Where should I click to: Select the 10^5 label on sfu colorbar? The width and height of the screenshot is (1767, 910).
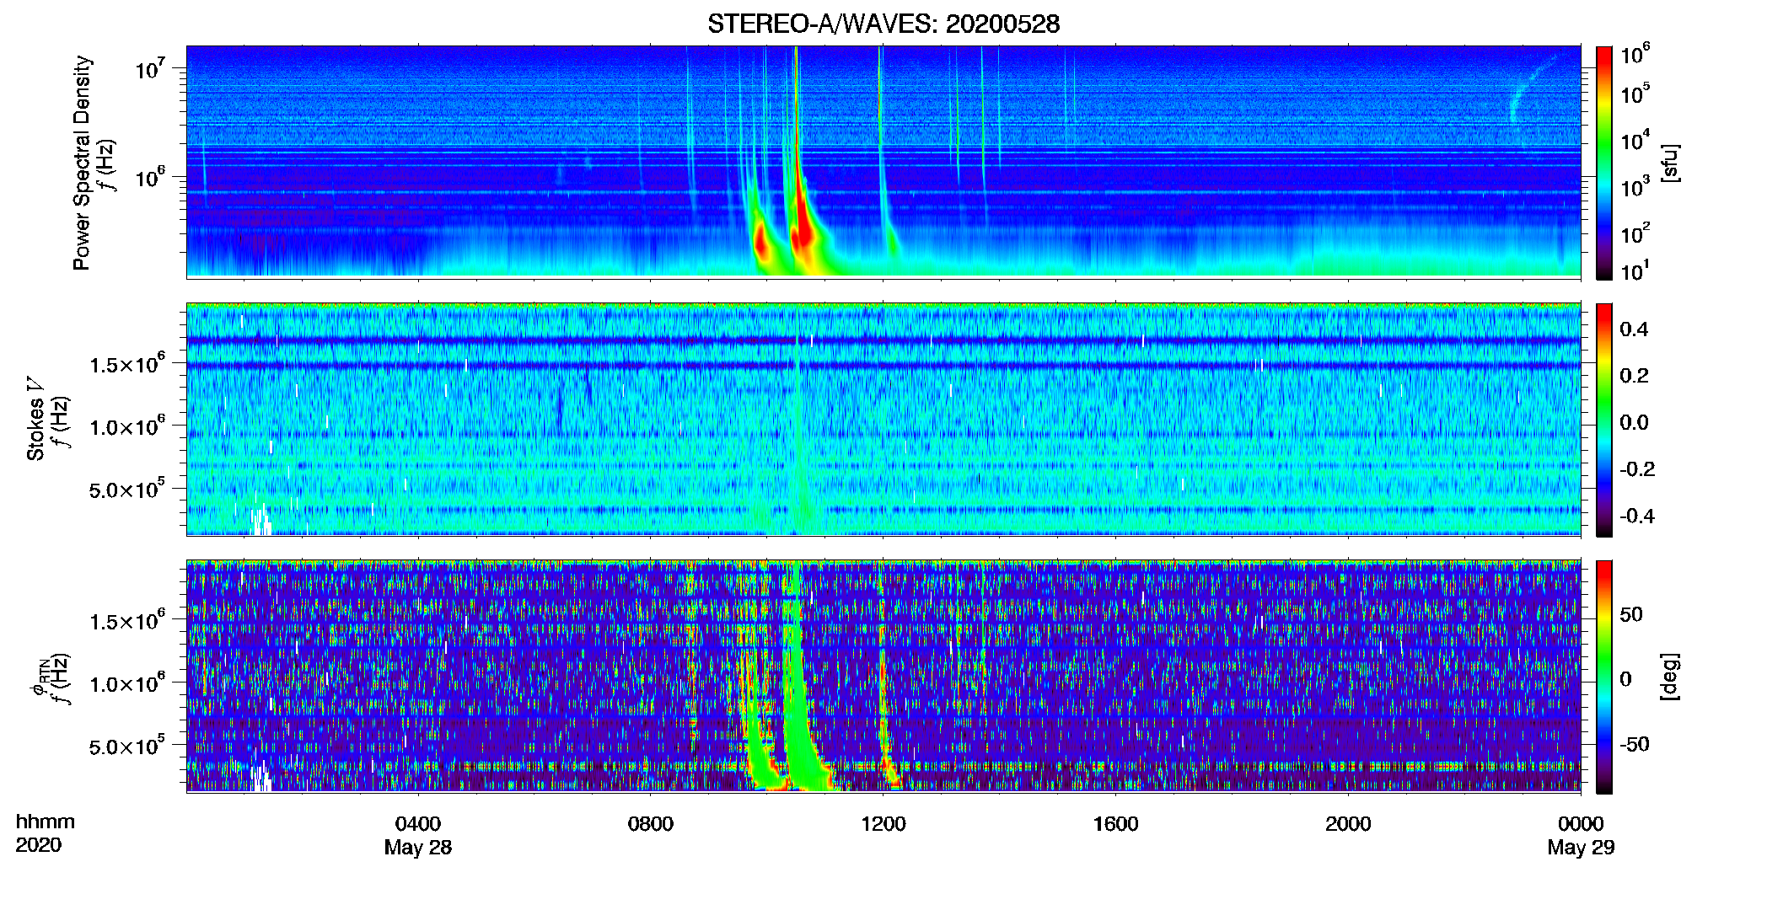point(1635,94)
